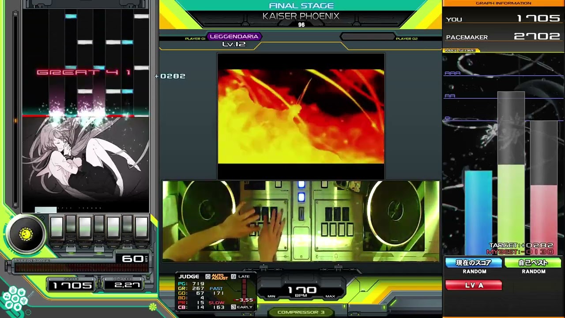Click the CB count 14
Viewport: 565px width, 318px height.
click(201, 307)
